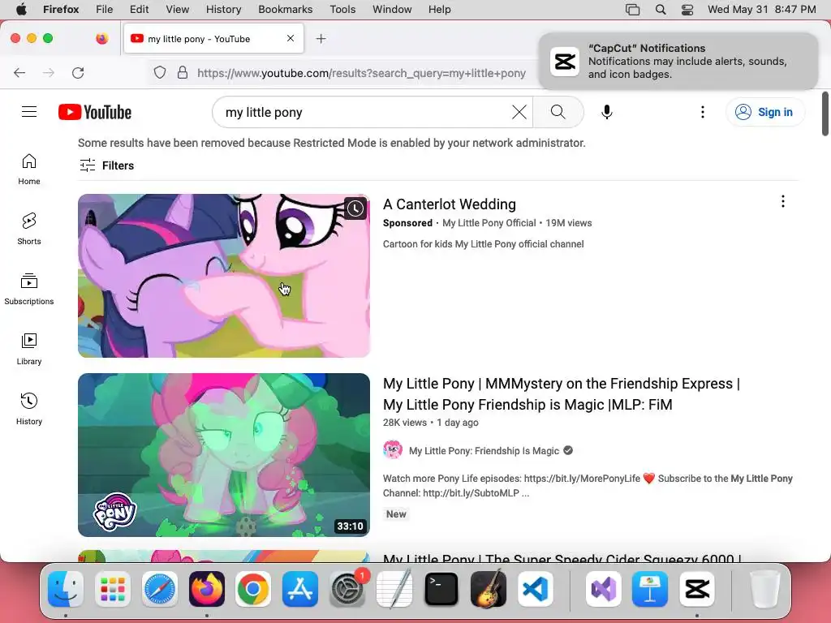Click the YouTube logo
Viewport: 831px width, 623px height.
pyautogui.click(x=95, y=112)
